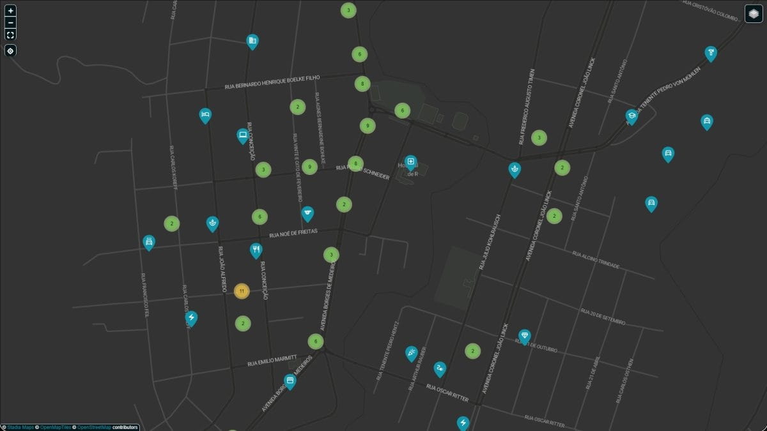Viewport: 767px width, 431px height.
Task: Select the lotus marker near Rua Frederico Augusto Timen
Action: click(x=515, y=169)
